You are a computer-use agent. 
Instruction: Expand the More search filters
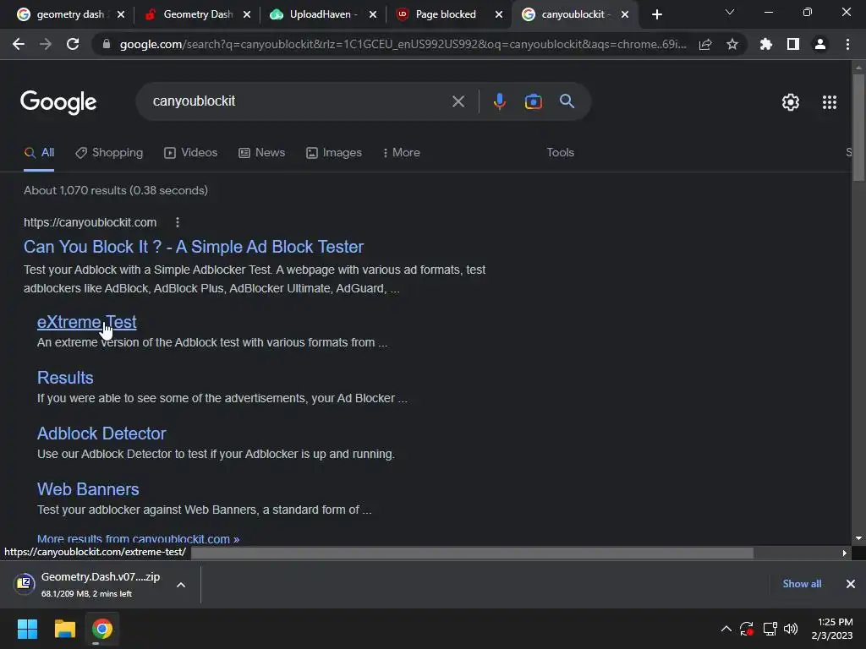click(x=402, y=152)
